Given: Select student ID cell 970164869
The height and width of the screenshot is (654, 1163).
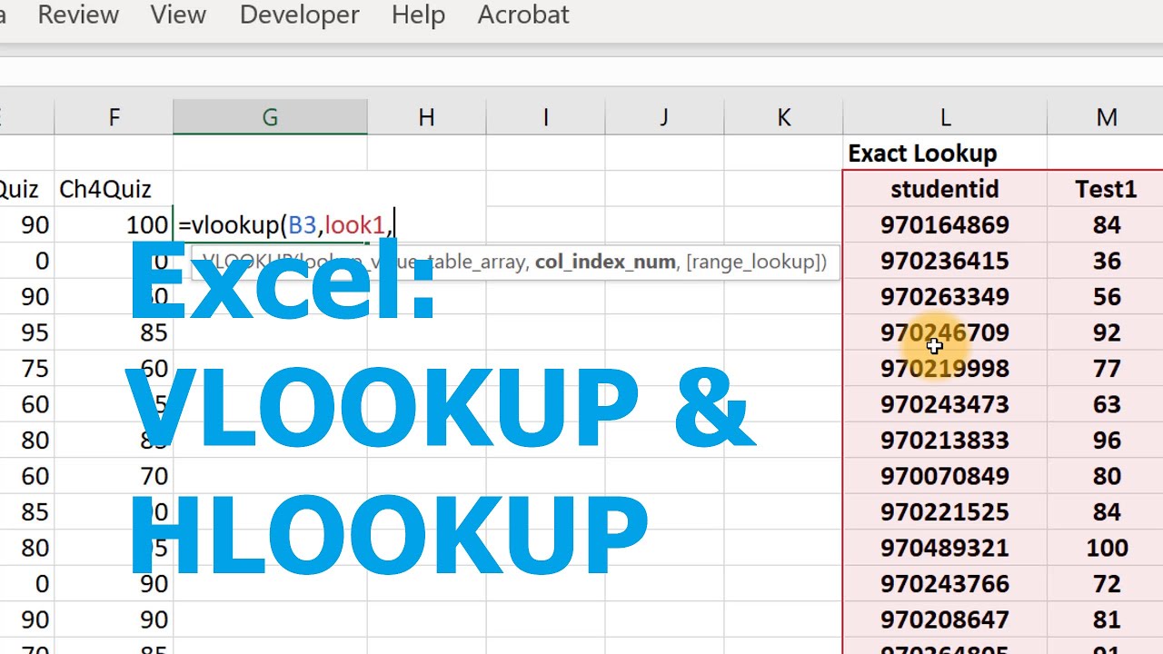Looking at the screenshot, I should (945, 224).
